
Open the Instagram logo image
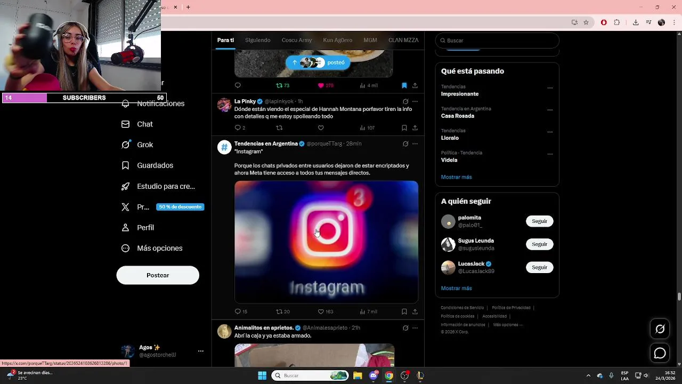pyautogui.click(x=326, y=242)
